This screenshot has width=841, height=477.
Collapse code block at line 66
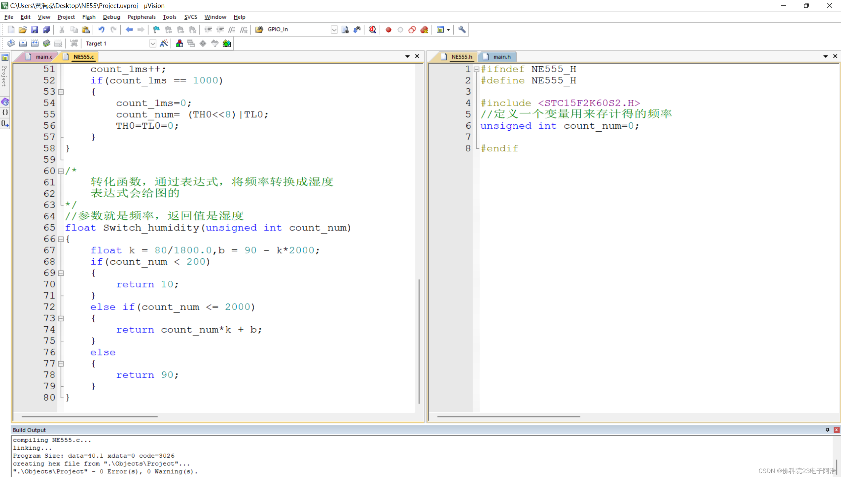(61, 239)
